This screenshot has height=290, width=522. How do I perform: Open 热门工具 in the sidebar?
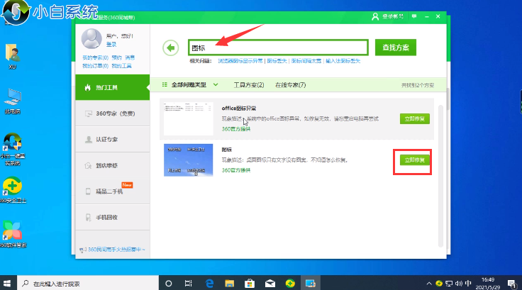pyautogui.click(x=109, y=87)
